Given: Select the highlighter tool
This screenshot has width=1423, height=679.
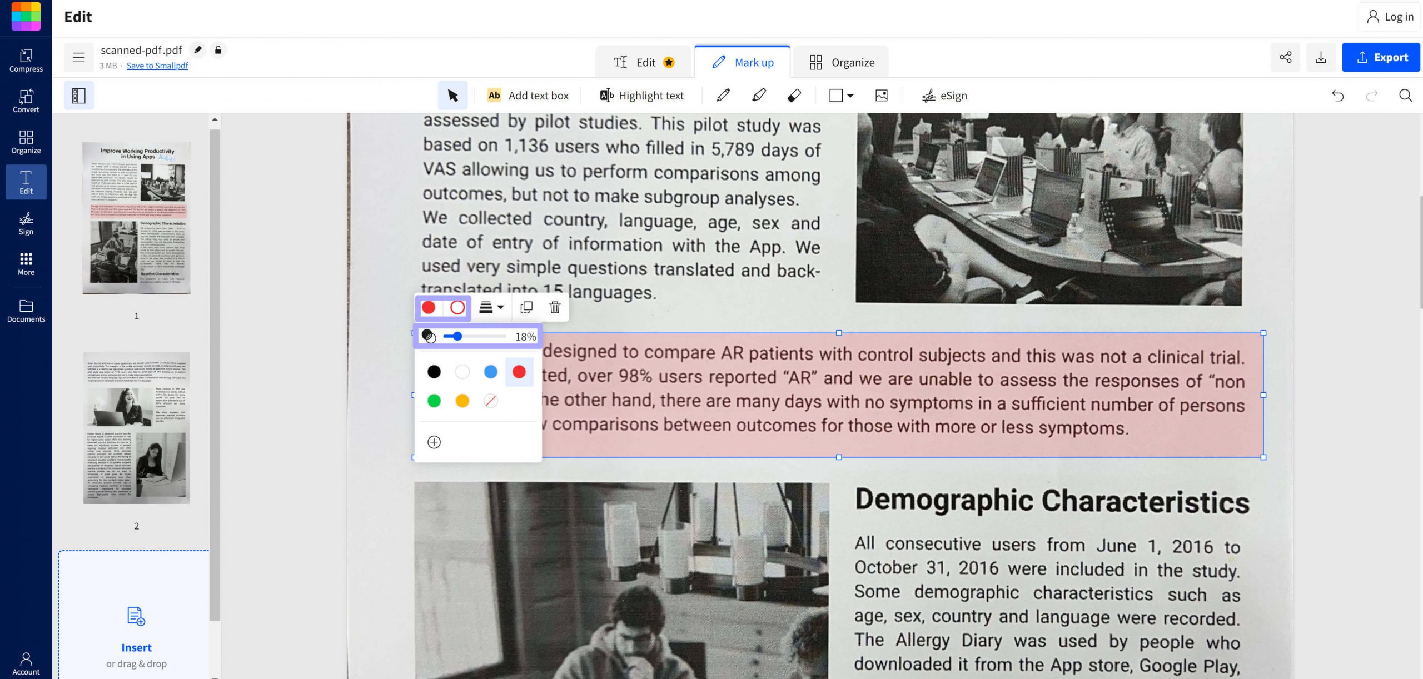Looking at the screenshot, I should coord(758,96).
